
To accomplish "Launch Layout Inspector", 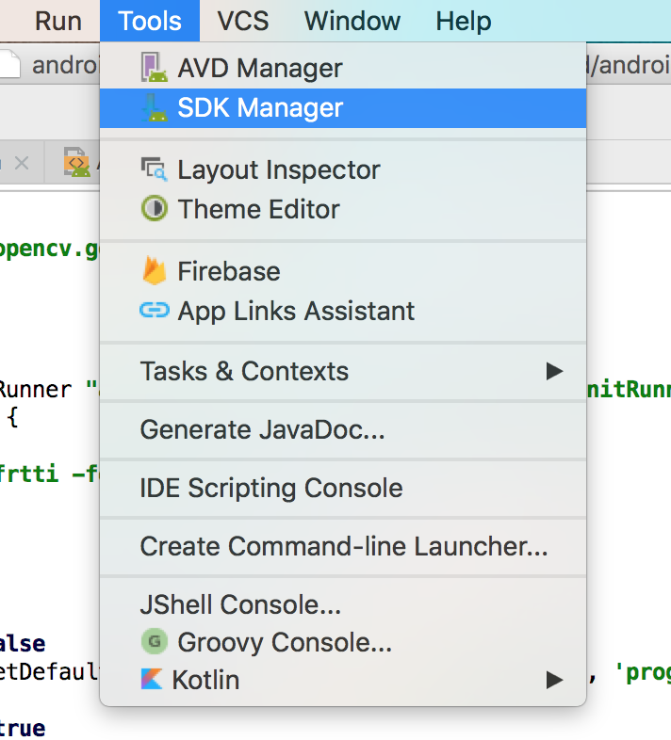I will tap(343, 169).
